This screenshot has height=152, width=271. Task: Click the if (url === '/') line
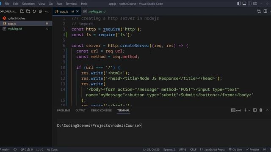(x=98, y=68)
